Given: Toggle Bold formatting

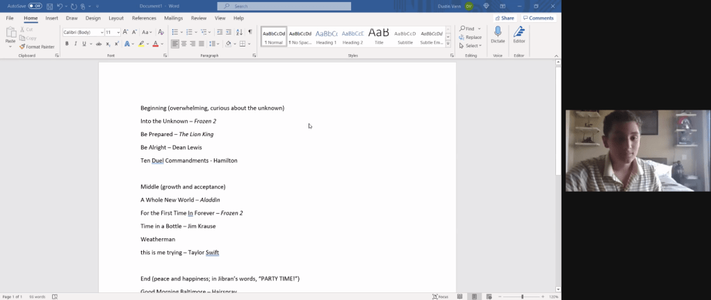Looking at the screenshot, I should [67, 44].
